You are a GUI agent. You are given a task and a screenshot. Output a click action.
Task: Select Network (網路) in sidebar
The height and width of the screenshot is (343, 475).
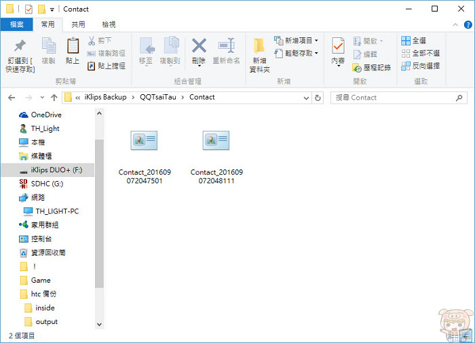[x=32, y=197]
